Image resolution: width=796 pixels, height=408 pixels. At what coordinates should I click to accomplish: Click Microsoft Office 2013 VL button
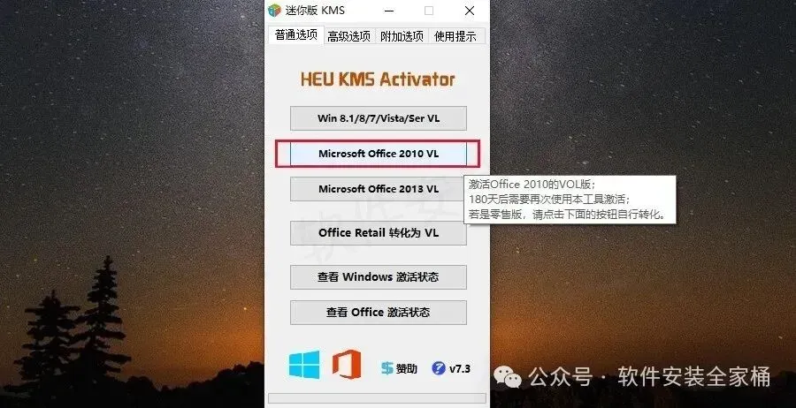[x=379, y=189]
